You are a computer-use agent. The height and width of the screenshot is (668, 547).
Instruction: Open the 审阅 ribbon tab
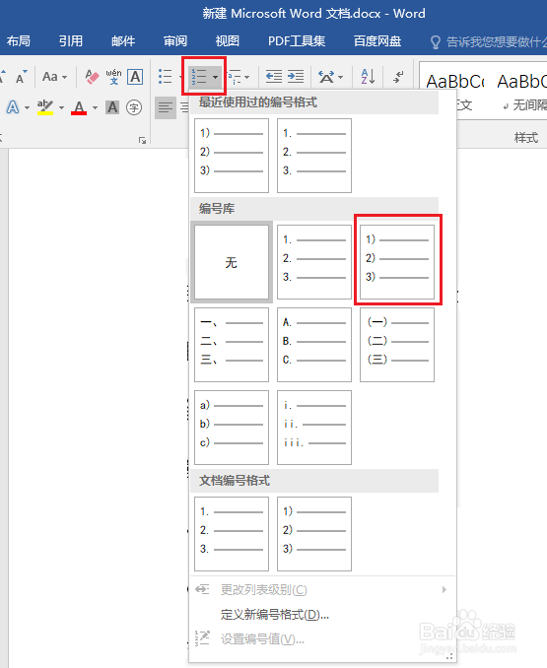click(175, 41)
